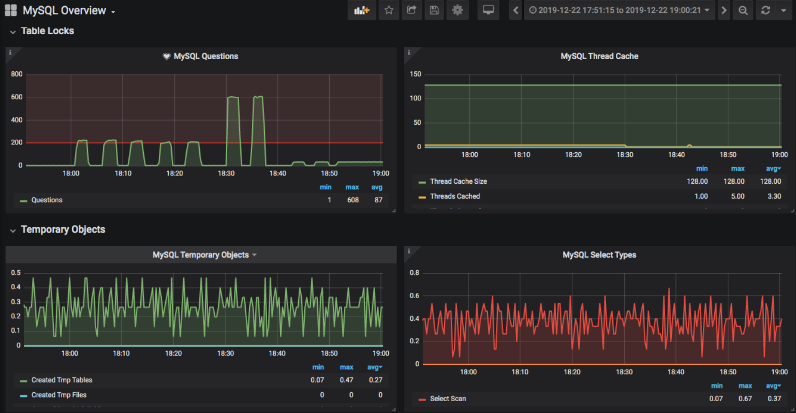Open color picker for Thread Cache Size swatch
Viewport: 796px width, 413px height.
[422, 182]
